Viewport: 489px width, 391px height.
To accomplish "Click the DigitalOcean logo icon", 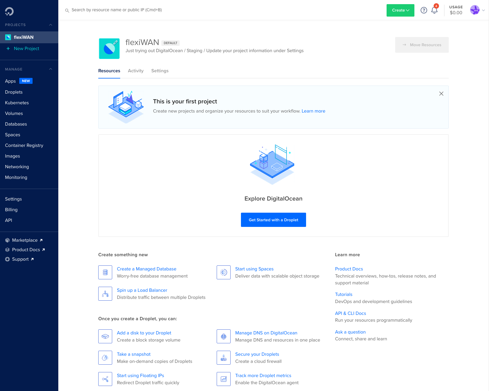I will point(9,11).
